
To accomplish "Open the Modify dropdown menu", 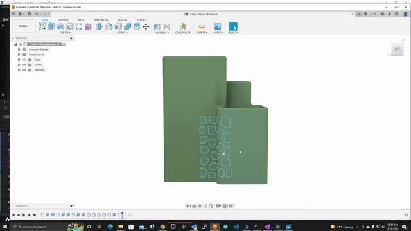I will point(122,33).
